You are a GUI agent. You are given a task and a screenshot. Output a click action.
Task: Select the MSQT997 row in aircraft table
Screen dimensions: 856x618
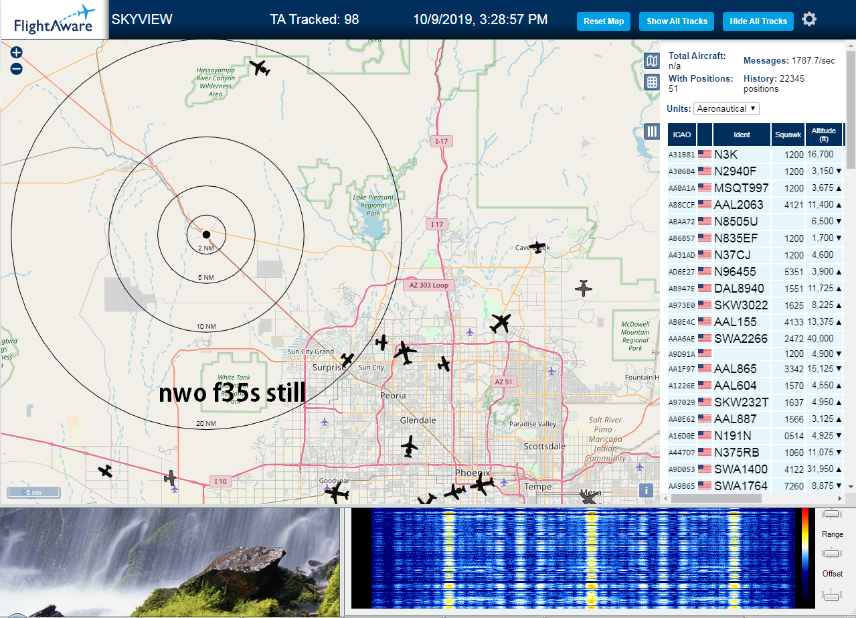coord(756,187)
